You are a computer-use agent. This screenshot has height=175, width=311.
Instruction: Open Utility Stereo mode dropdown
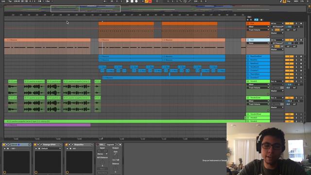pos(103,154)
